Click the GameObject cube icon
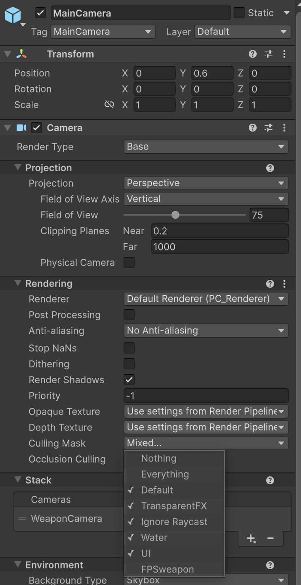Viewport: 301px width, 585px height. click(x=13, y=16)
